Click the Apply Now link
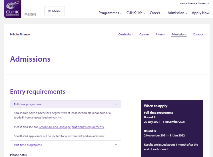Image resolution: width=213 pixels, height=157 pixels. (x=200, y=13)
